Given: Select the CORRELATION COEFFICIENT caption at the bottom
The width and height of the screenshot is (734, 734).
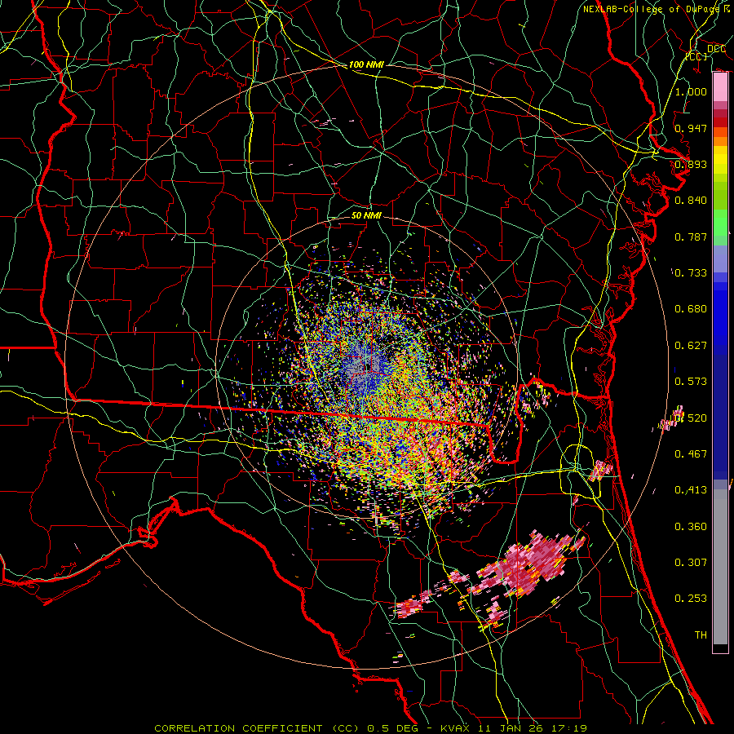Looking at the screenshot, I should point(370,728).
